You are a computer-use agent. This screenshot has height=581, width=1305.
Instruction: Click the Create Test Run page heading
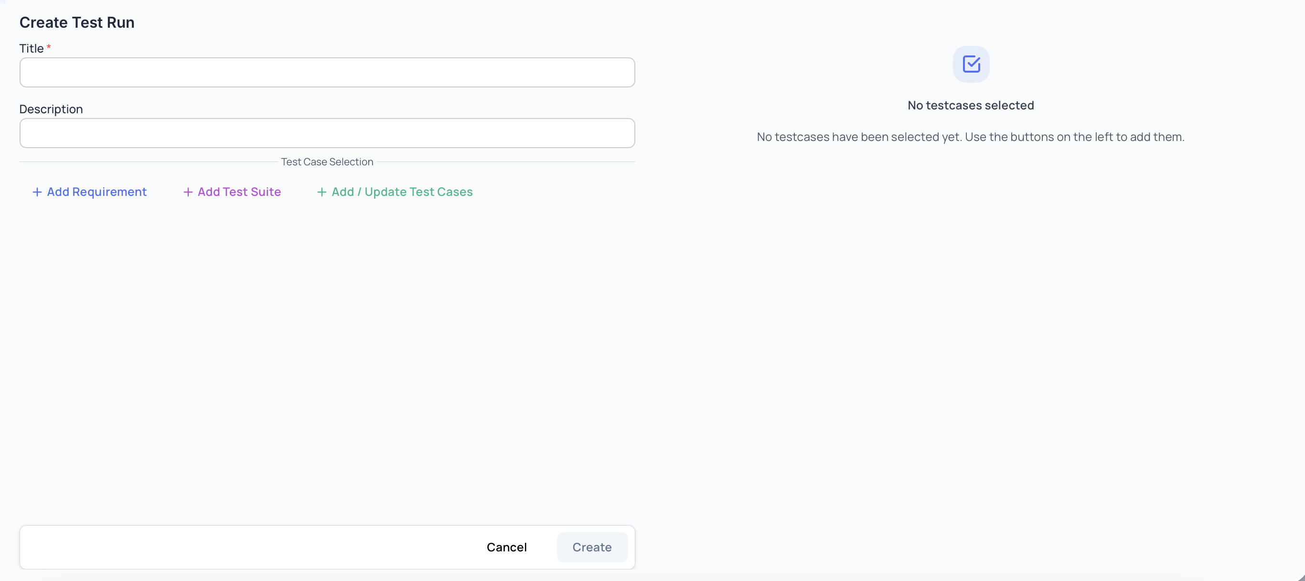pos(77,22)
